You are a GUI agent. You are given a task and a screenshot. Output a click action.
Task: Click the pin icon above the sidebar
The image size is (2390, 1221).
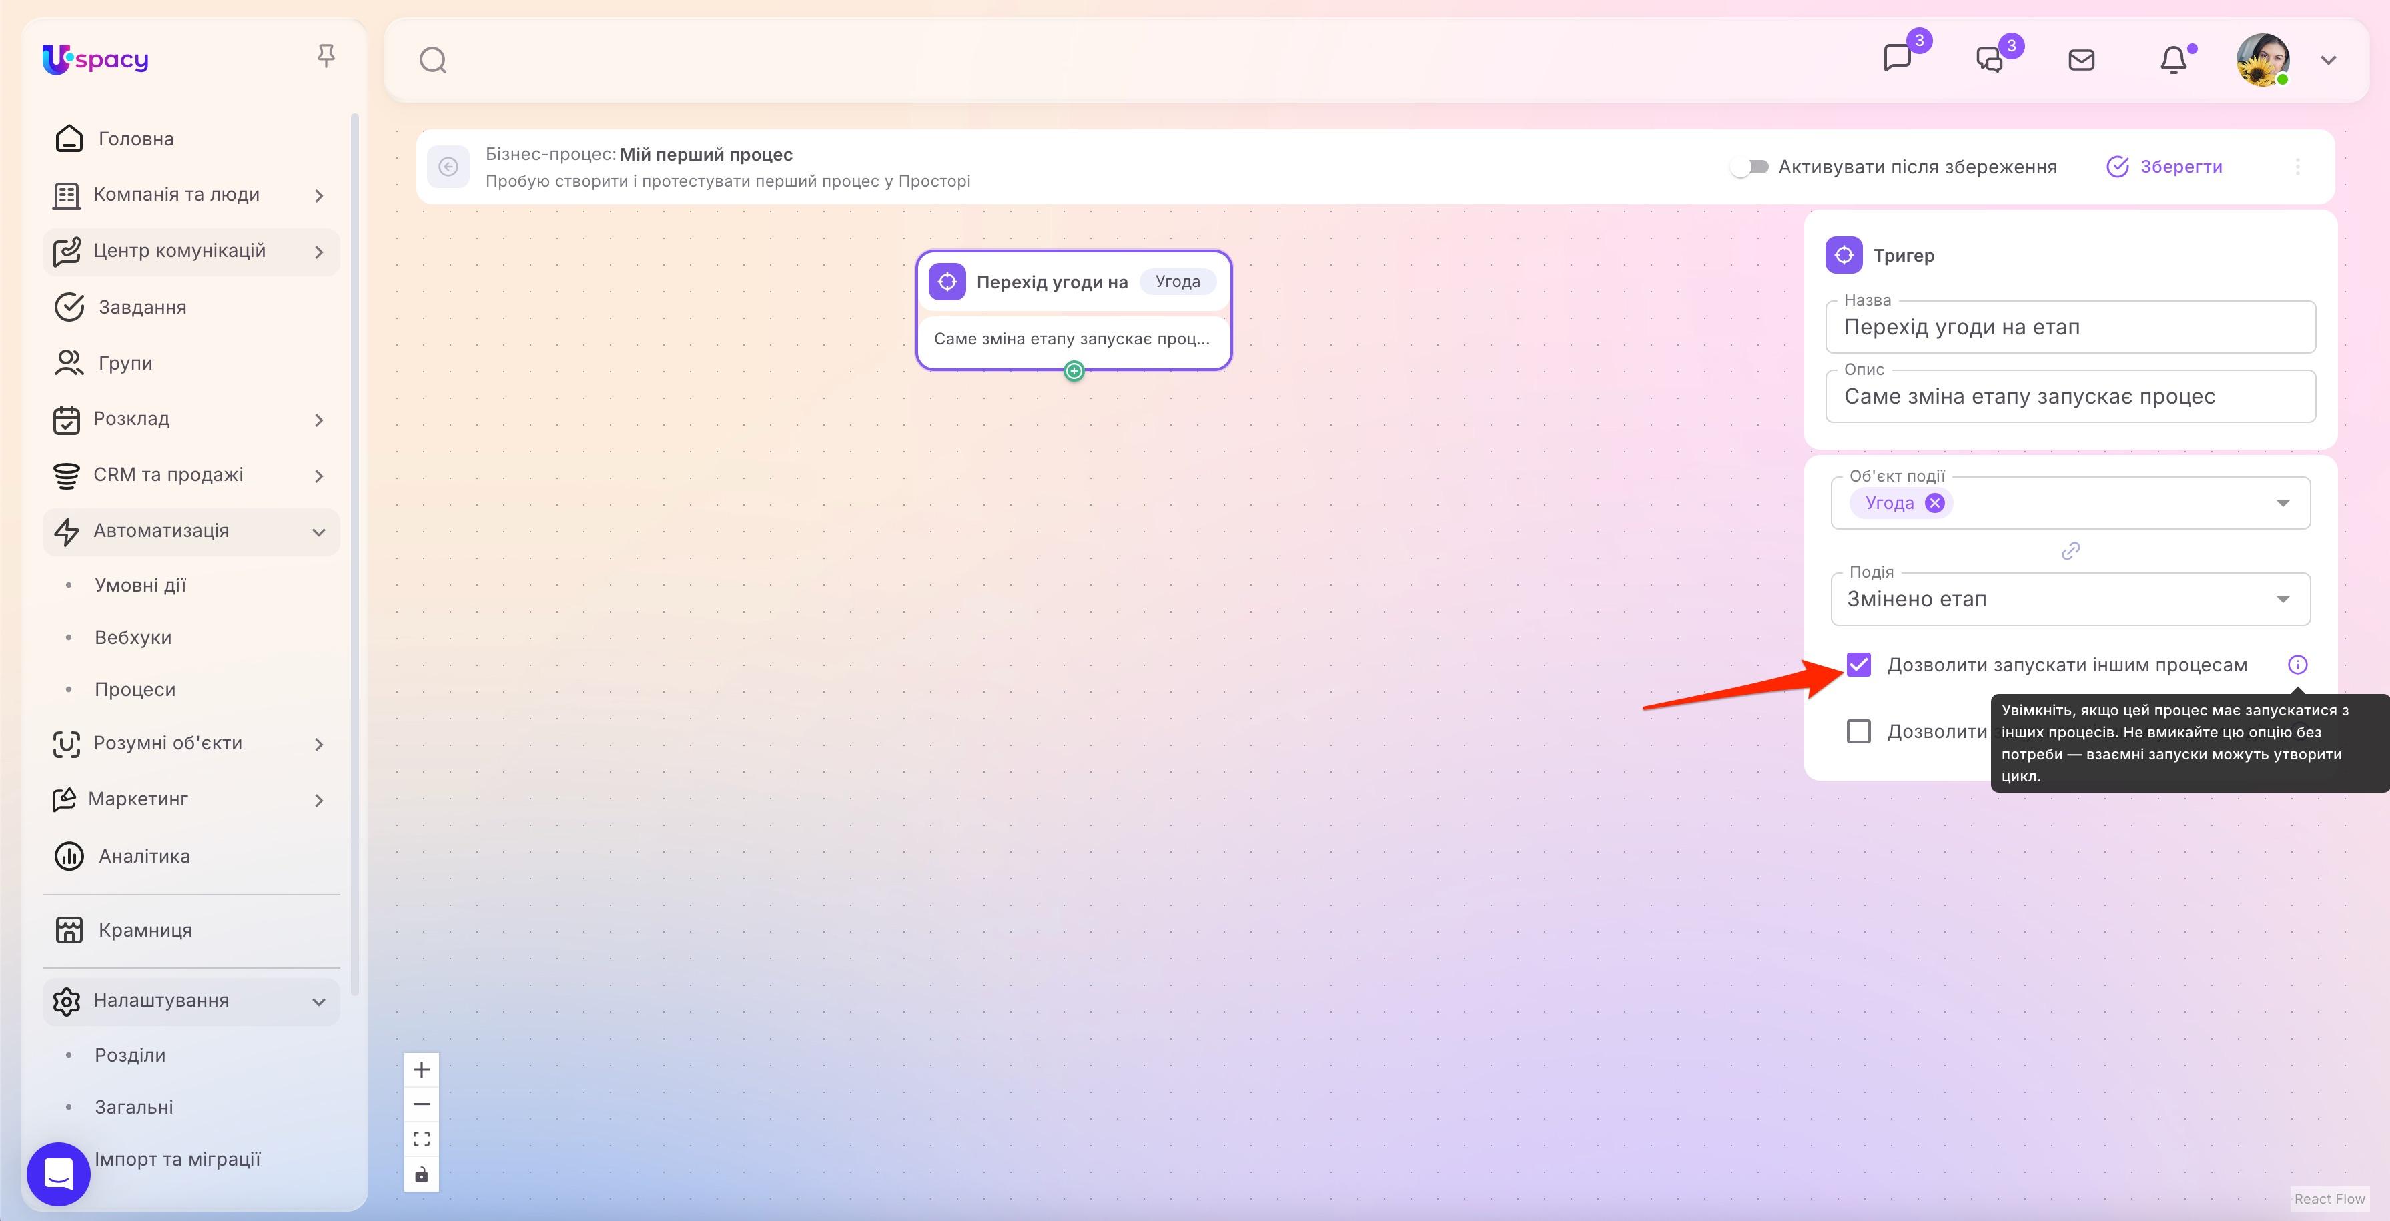[x=326, y=55]
